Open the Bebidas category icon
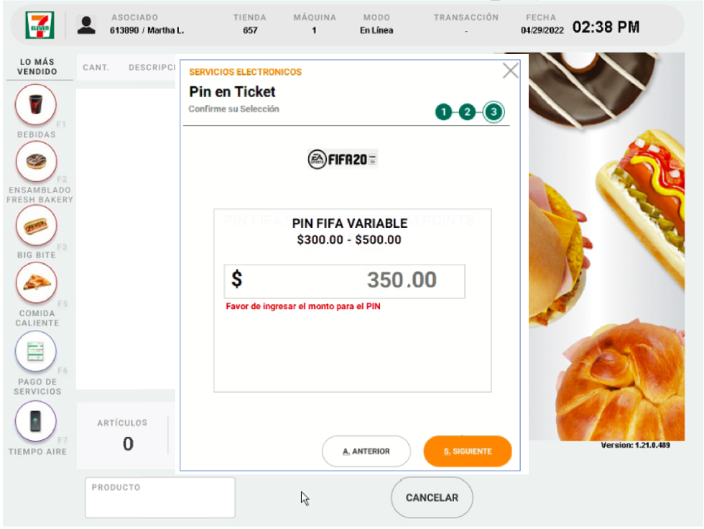704x529 pixels. [36, 104]
